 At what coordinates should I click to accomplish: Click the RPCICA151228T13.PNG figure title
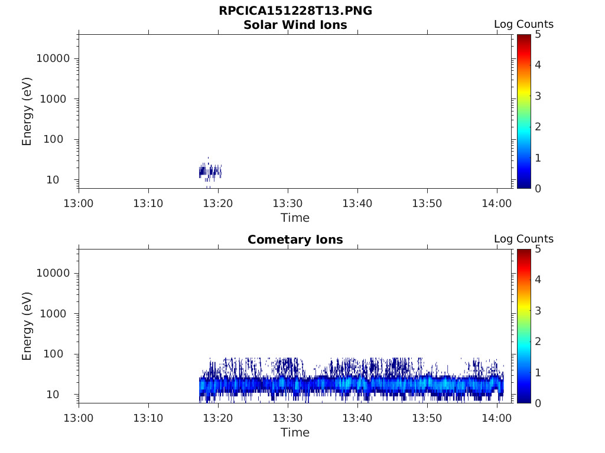coord(295,11)
